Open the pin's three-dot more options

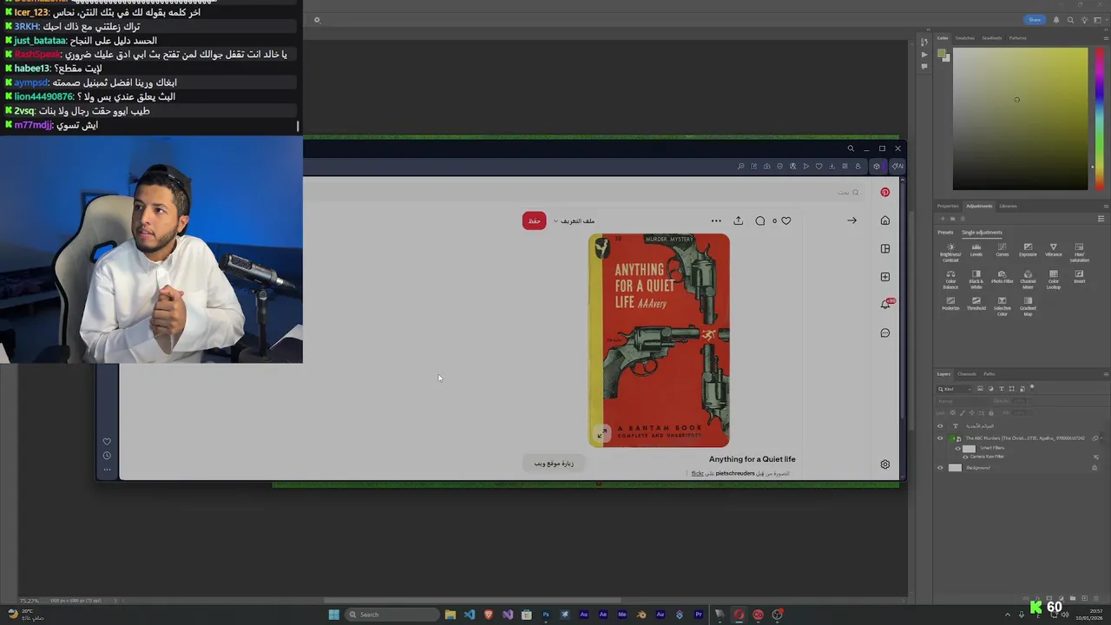click(716, 220)
